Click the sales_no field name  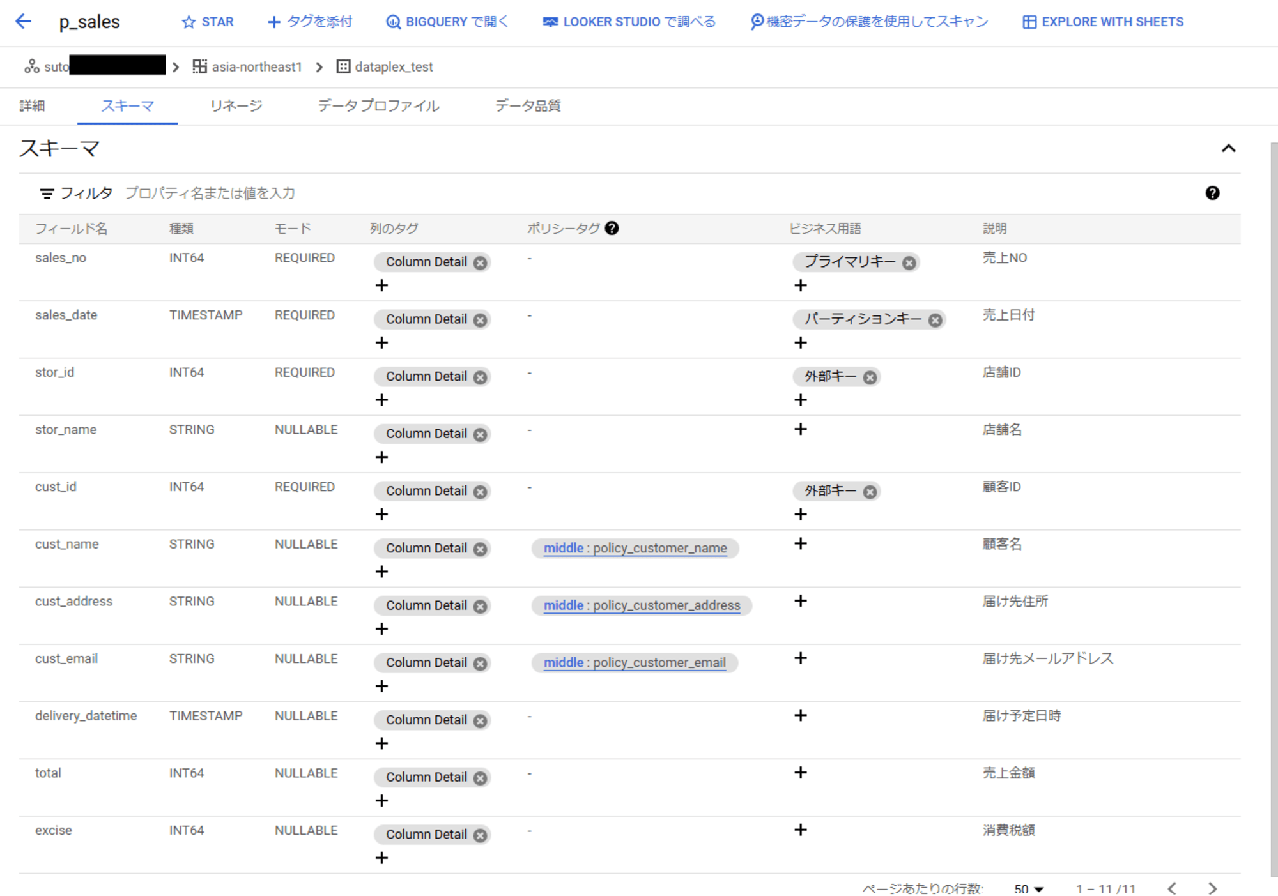click(61, 258)
